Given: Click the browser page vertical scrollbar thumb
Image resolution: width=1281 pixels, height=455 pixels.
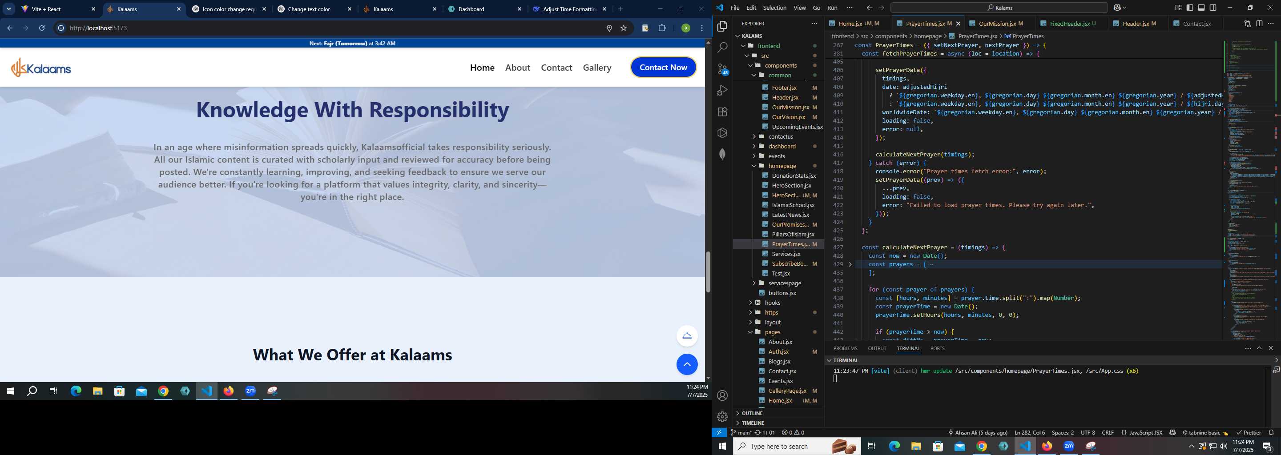Looking at the screenshot, I should [708, 271].
